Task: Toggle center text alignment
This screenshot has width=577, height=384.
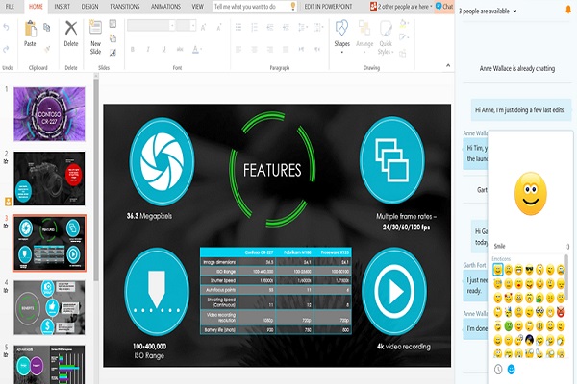Action: 254,49
